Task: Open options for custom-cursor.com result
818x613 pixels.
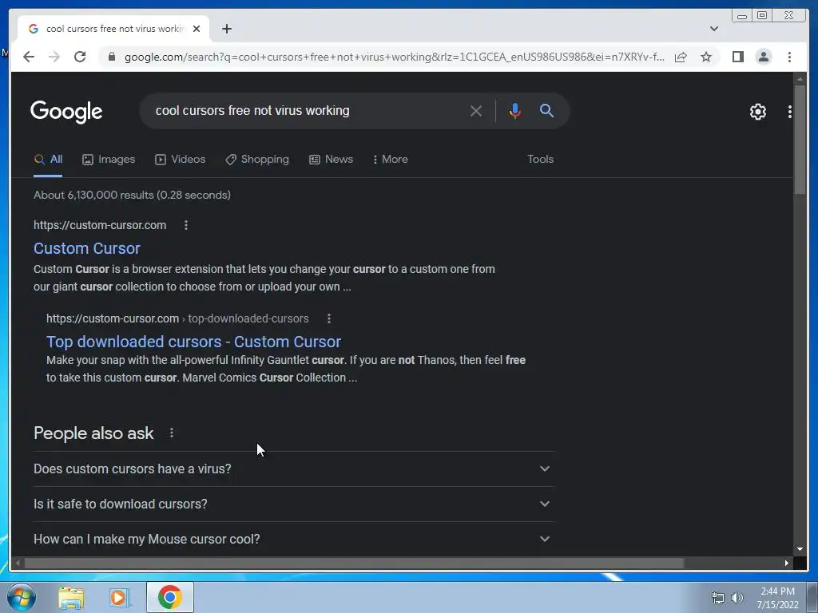Action: (185, 225)
